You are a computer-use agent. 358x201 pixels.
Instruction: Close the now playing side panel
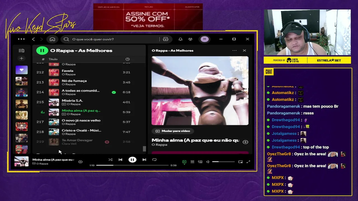coord(244,51)
